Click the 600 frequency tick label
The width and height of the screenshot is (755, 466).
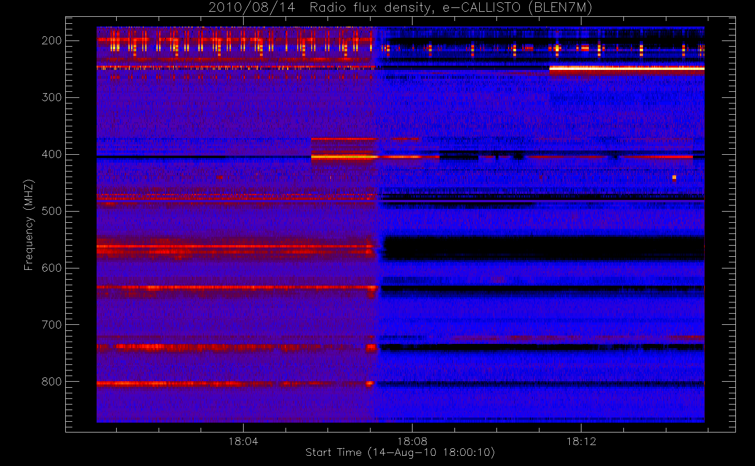51,268
